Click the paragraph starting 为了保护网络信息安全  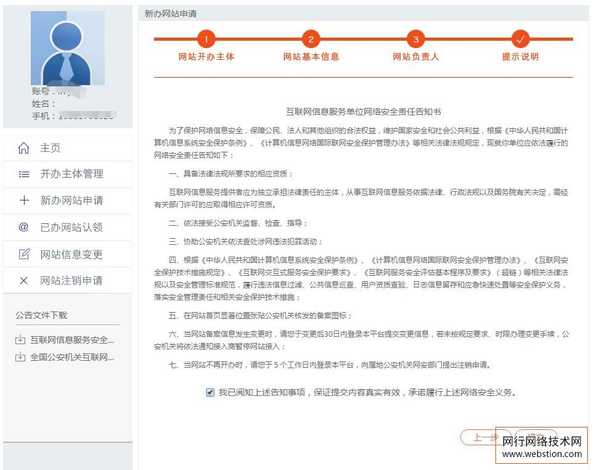[x=361, y=143]
